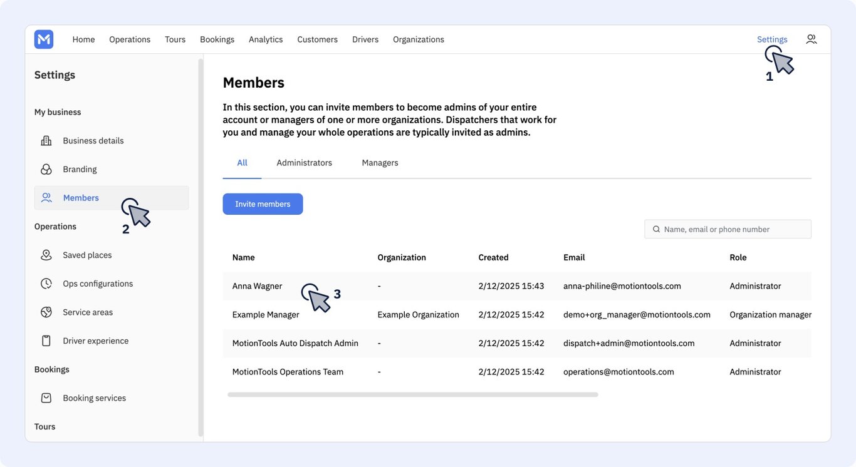856x467 pixels.
Task: Open Driver experience settings
Action: (111, 341)
